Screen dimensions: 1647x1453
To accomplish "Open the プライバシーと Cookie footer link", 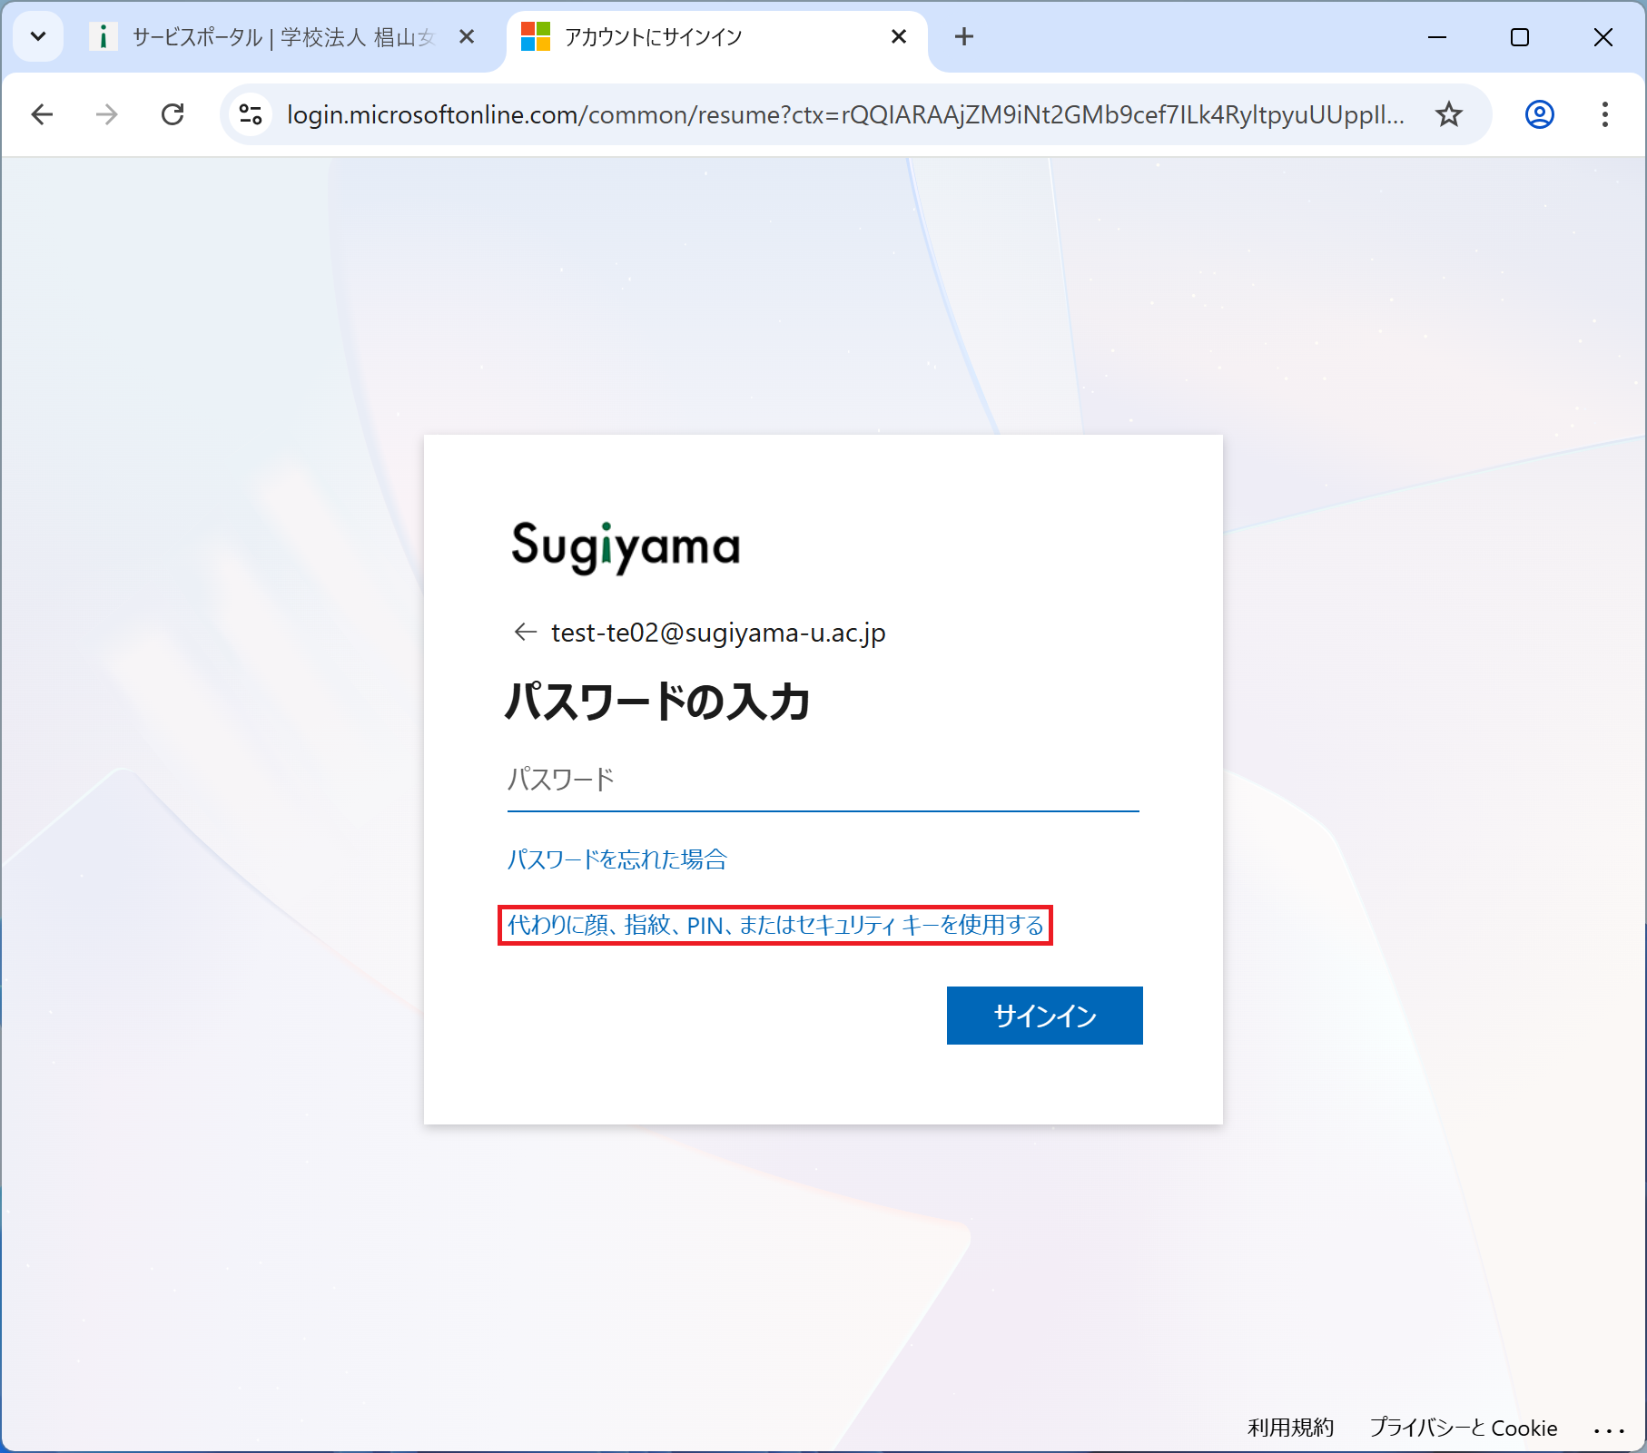I will click(1463, 1428).
